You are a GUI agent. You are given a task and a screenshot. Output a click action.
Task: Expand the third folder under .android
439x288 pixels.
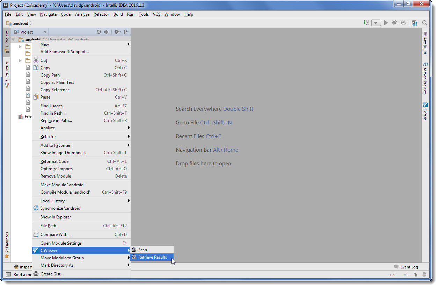[x=20, y=60]
